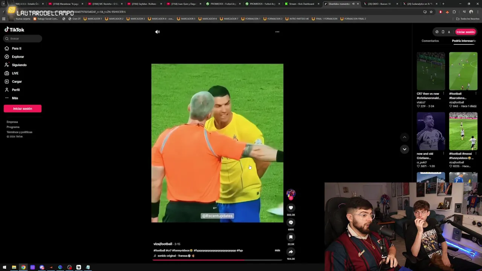This screenshot has height=271, width=482.
Task: Click the download desktop app icon
Action: (449, 32)
